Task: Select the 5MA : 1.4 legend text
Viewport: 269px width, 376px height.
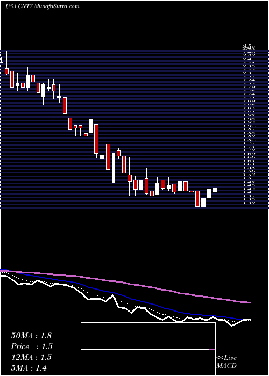Action: click(29, 367)
